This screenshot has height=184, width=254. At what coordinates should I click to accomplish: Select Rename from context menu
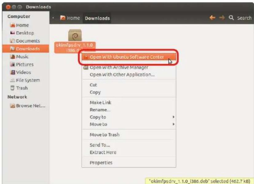(129, 110)
